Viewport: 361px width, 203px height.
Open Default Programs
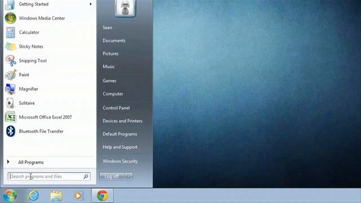coord(120,134)
